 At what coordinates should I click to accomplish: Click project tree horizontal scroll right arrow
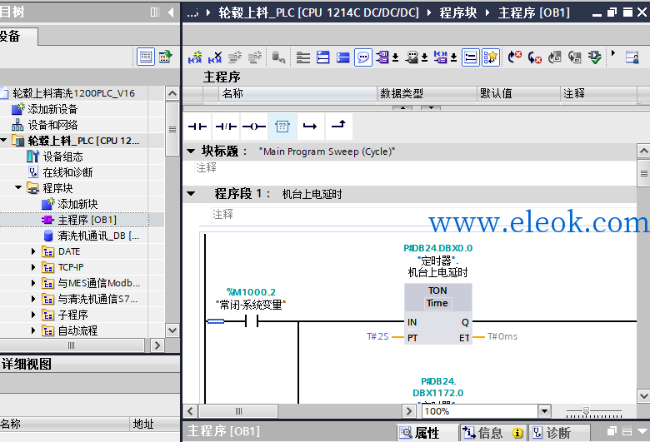click(x=157, y=345)
